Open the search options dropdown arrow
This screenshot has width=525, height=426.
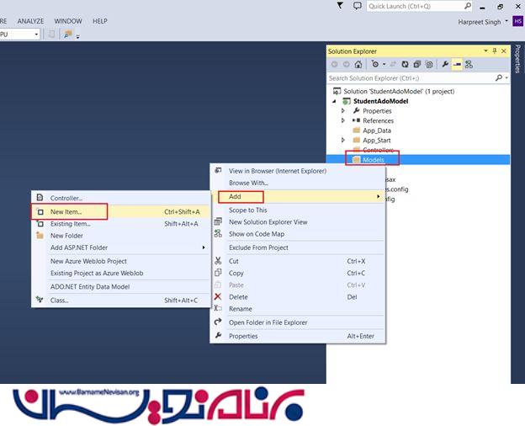coord(506,78)
